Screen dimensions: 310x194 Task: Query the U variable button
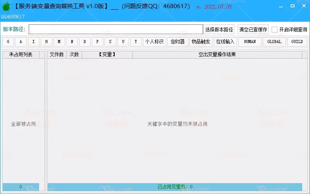point(123,42)
